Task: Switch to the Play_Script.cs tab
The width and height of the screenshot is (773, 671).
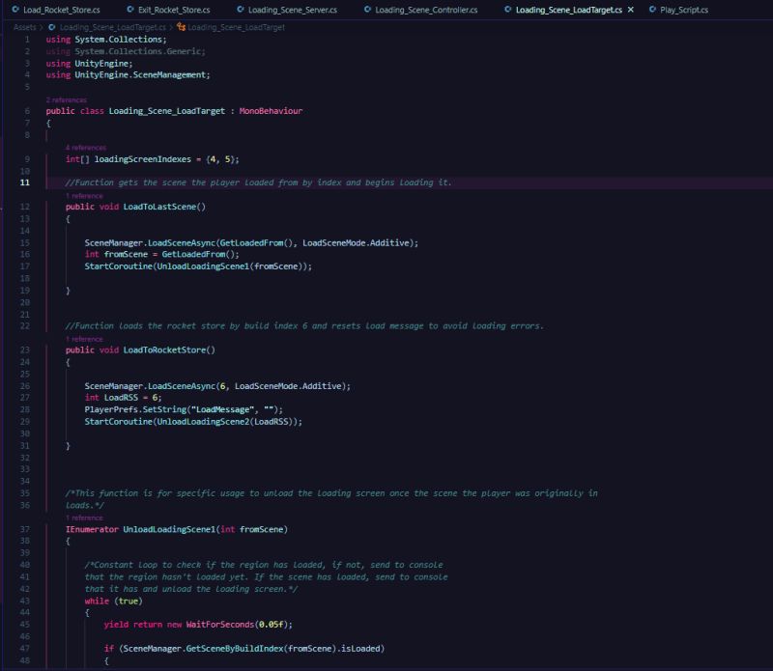Action: pos(686,9)
